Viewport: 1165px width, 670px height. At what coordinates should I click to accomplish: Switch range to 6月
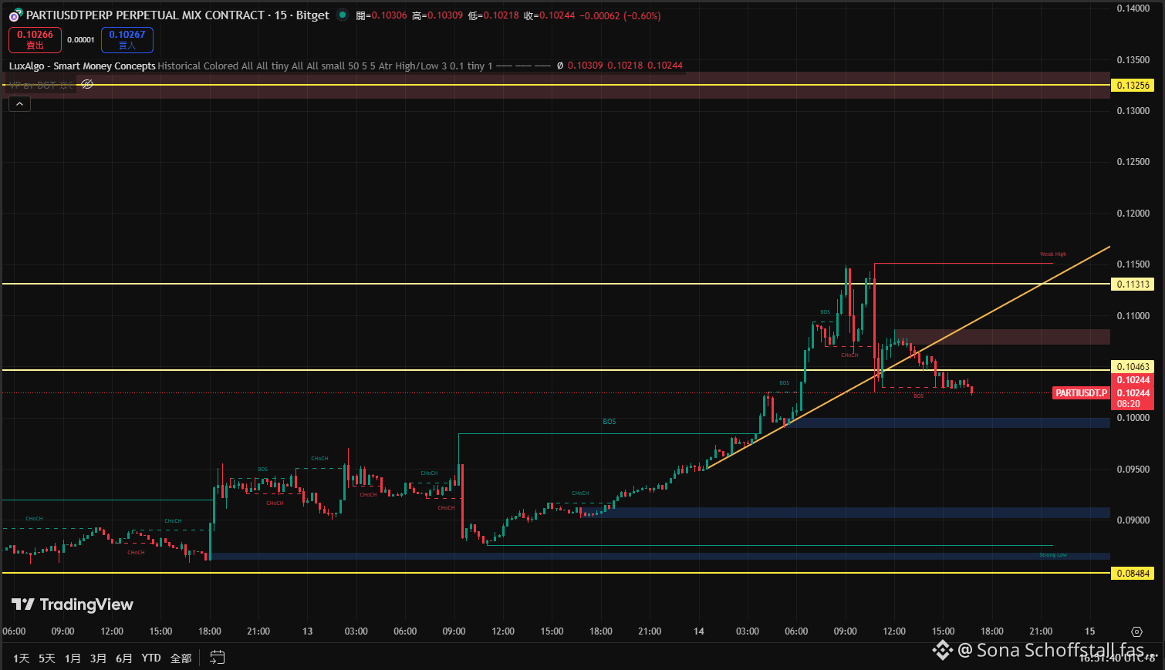(x=124, y=658)
